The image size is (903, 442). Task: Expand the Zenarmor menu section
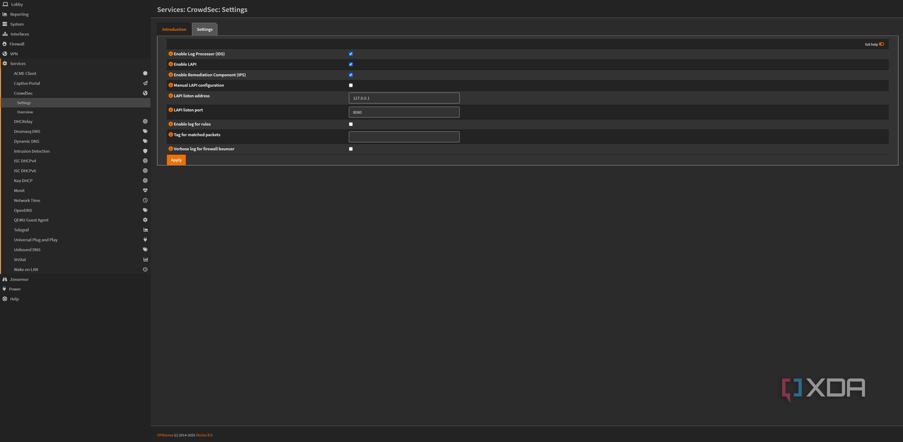click(x=75, y=279)
